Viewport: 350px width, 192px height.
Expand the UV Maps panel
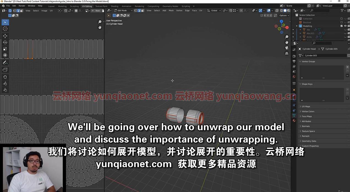(x=306, y=106)
